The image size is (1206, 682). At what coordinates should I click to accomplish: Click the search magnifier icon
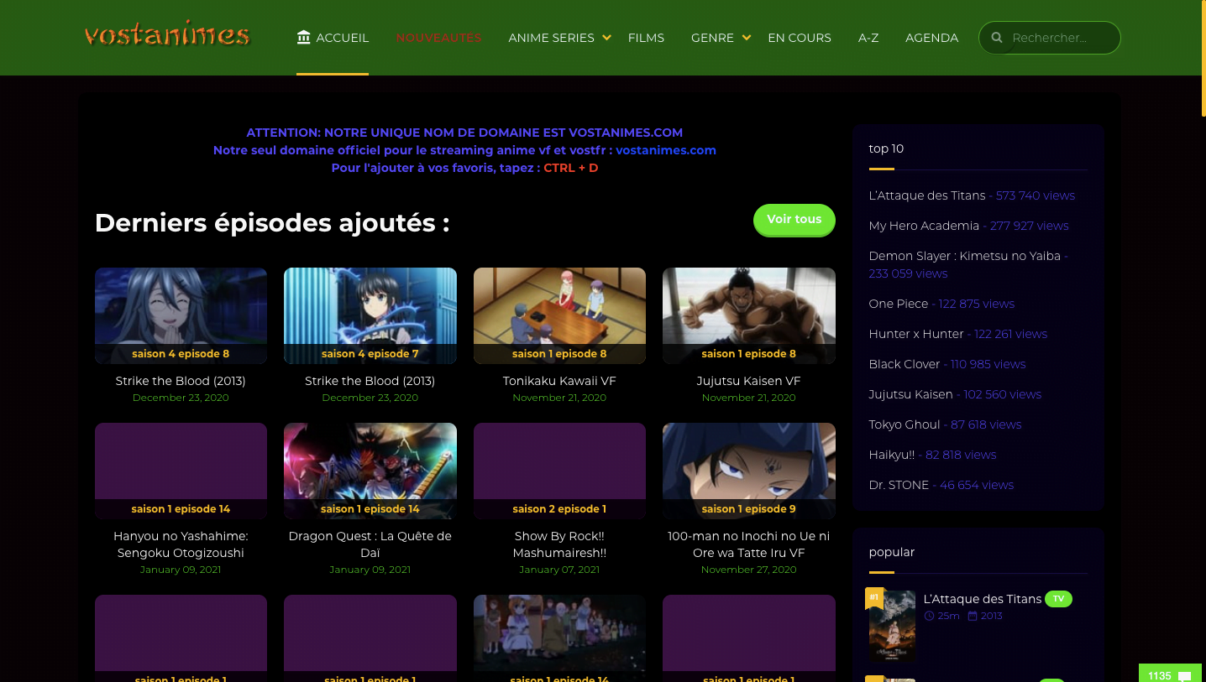click(x=997, y=38)
